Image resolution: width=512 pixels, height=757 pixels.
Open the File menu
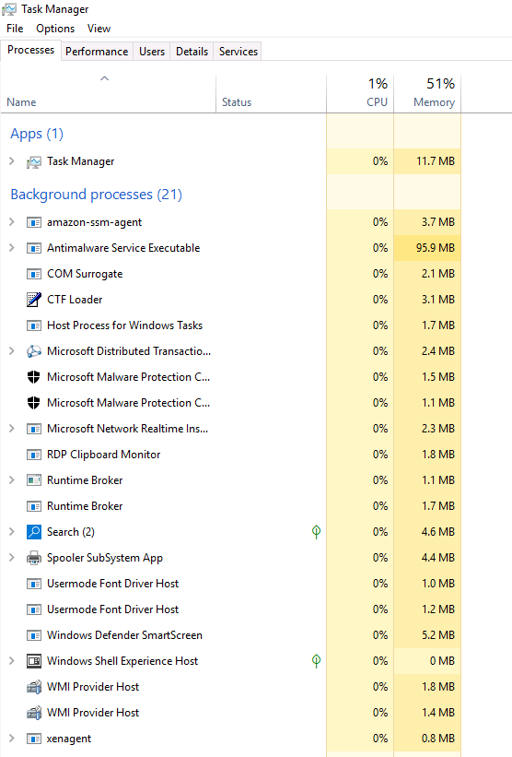(15, 29)
